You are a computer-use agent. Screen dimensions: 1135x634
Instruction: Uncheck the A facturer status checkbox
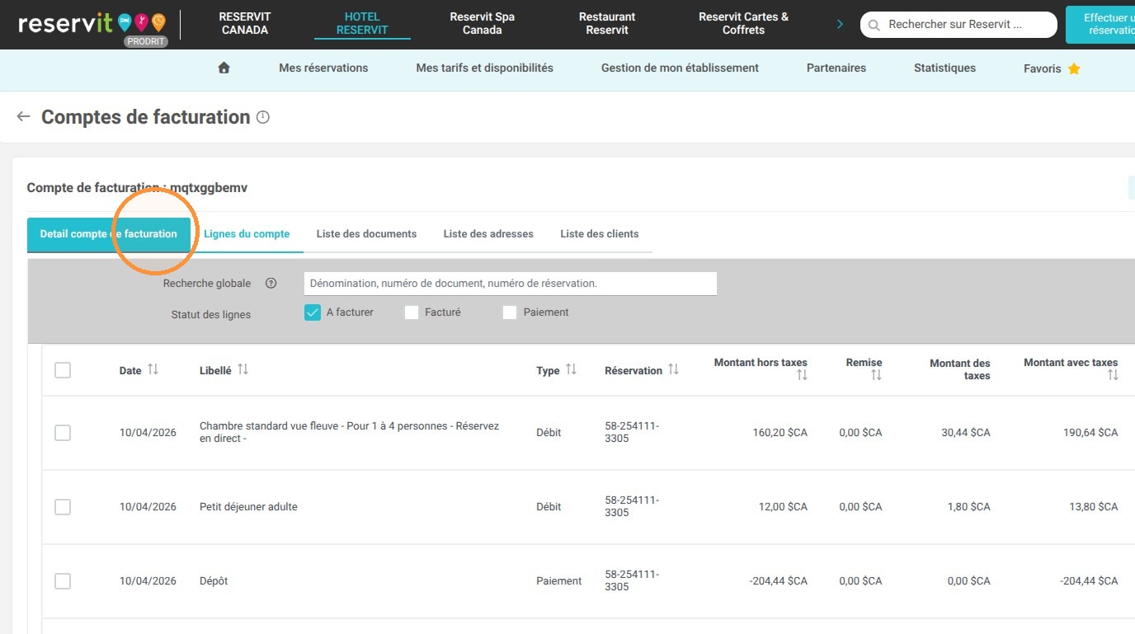313,312
